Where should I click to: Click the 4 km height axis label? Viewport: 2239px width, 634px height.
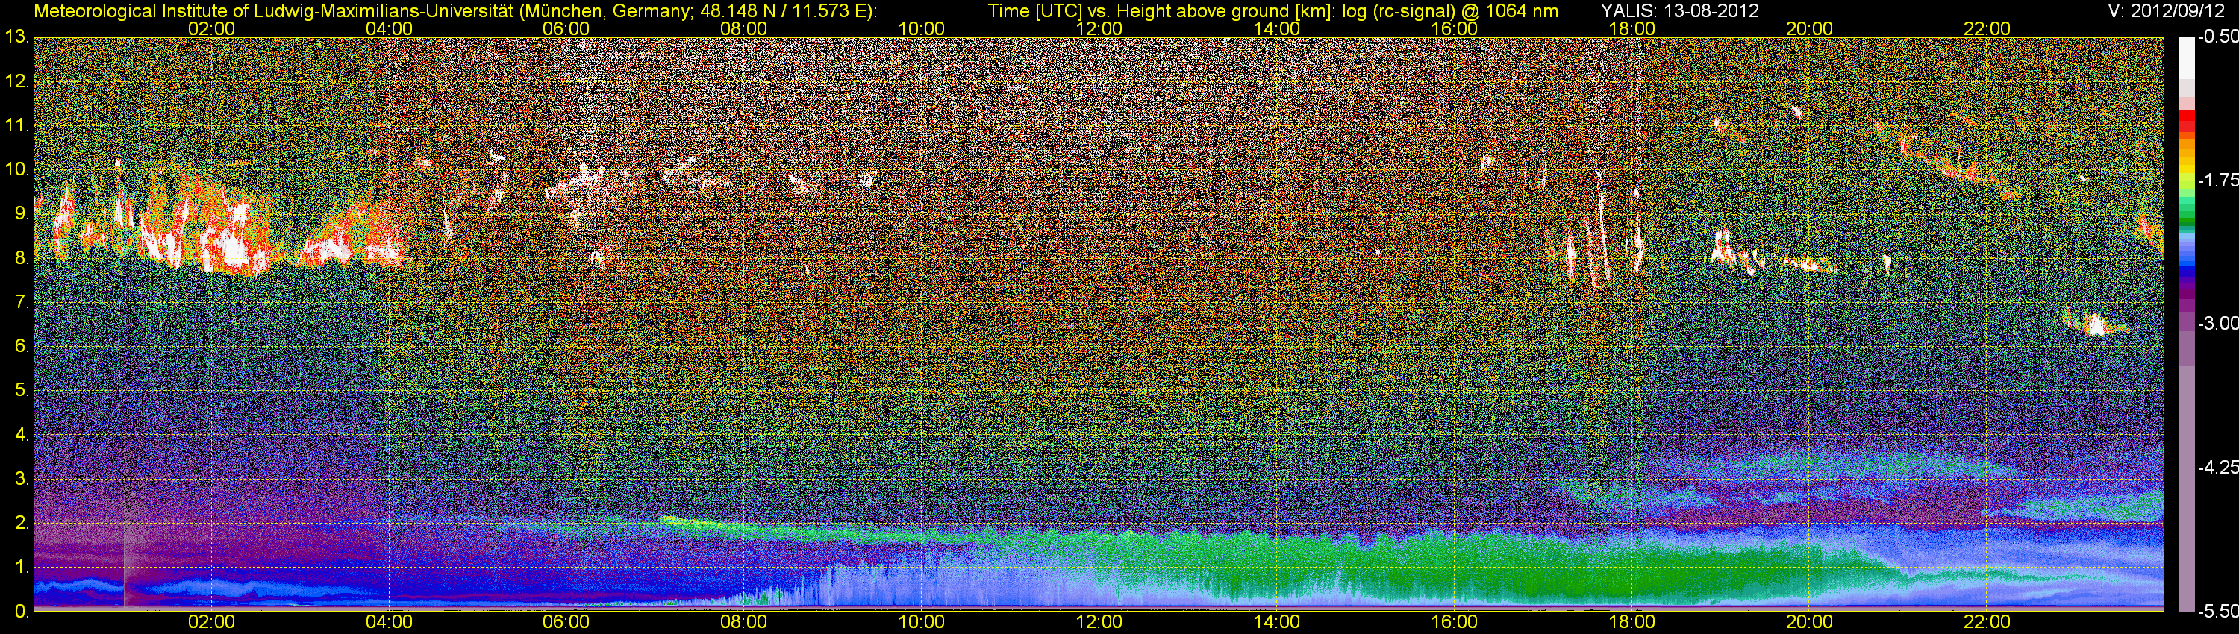21,434
